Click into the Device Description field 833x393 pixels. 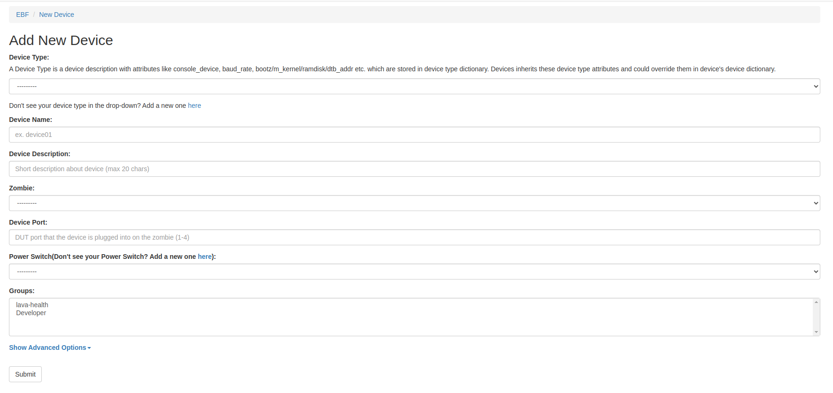tap(414, 169)
